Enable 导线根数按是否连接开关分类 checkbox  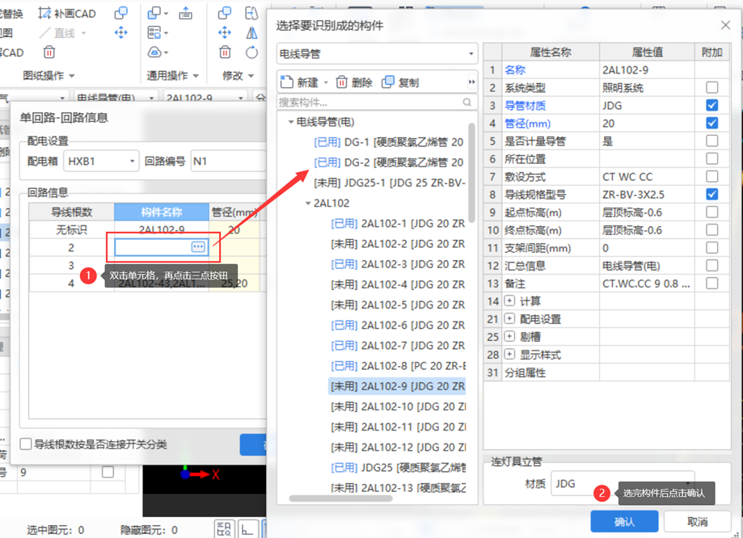(x=27, y=443)
